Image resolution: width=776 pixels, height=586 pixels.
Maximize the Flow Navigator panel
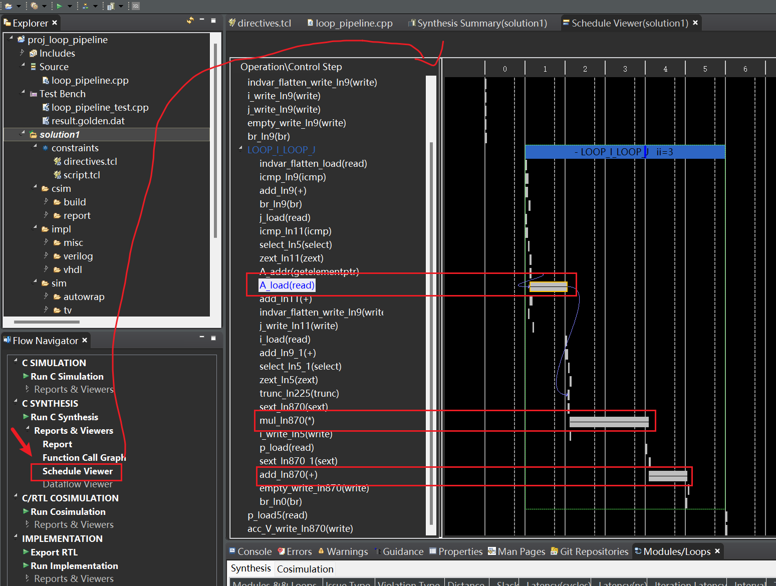tap(213, 338)
